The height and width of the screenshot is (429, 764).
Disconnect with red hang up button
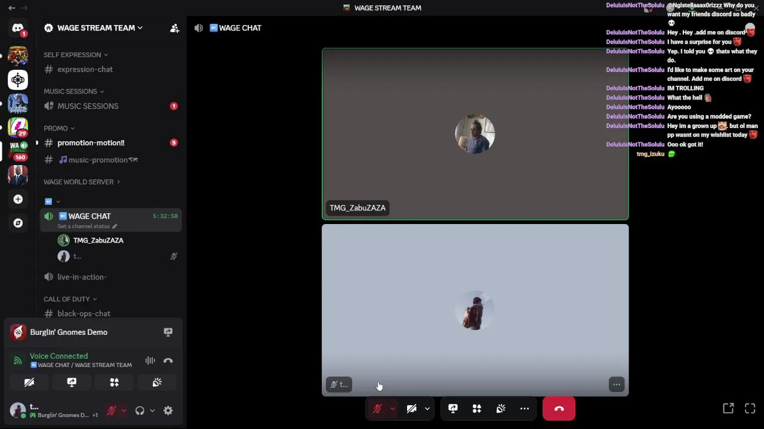pyautogui.click(x=559, y=409)
